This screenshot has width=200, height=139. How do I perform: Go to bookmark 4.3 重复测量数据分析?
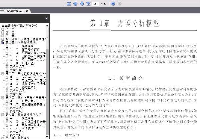(28, 125)
